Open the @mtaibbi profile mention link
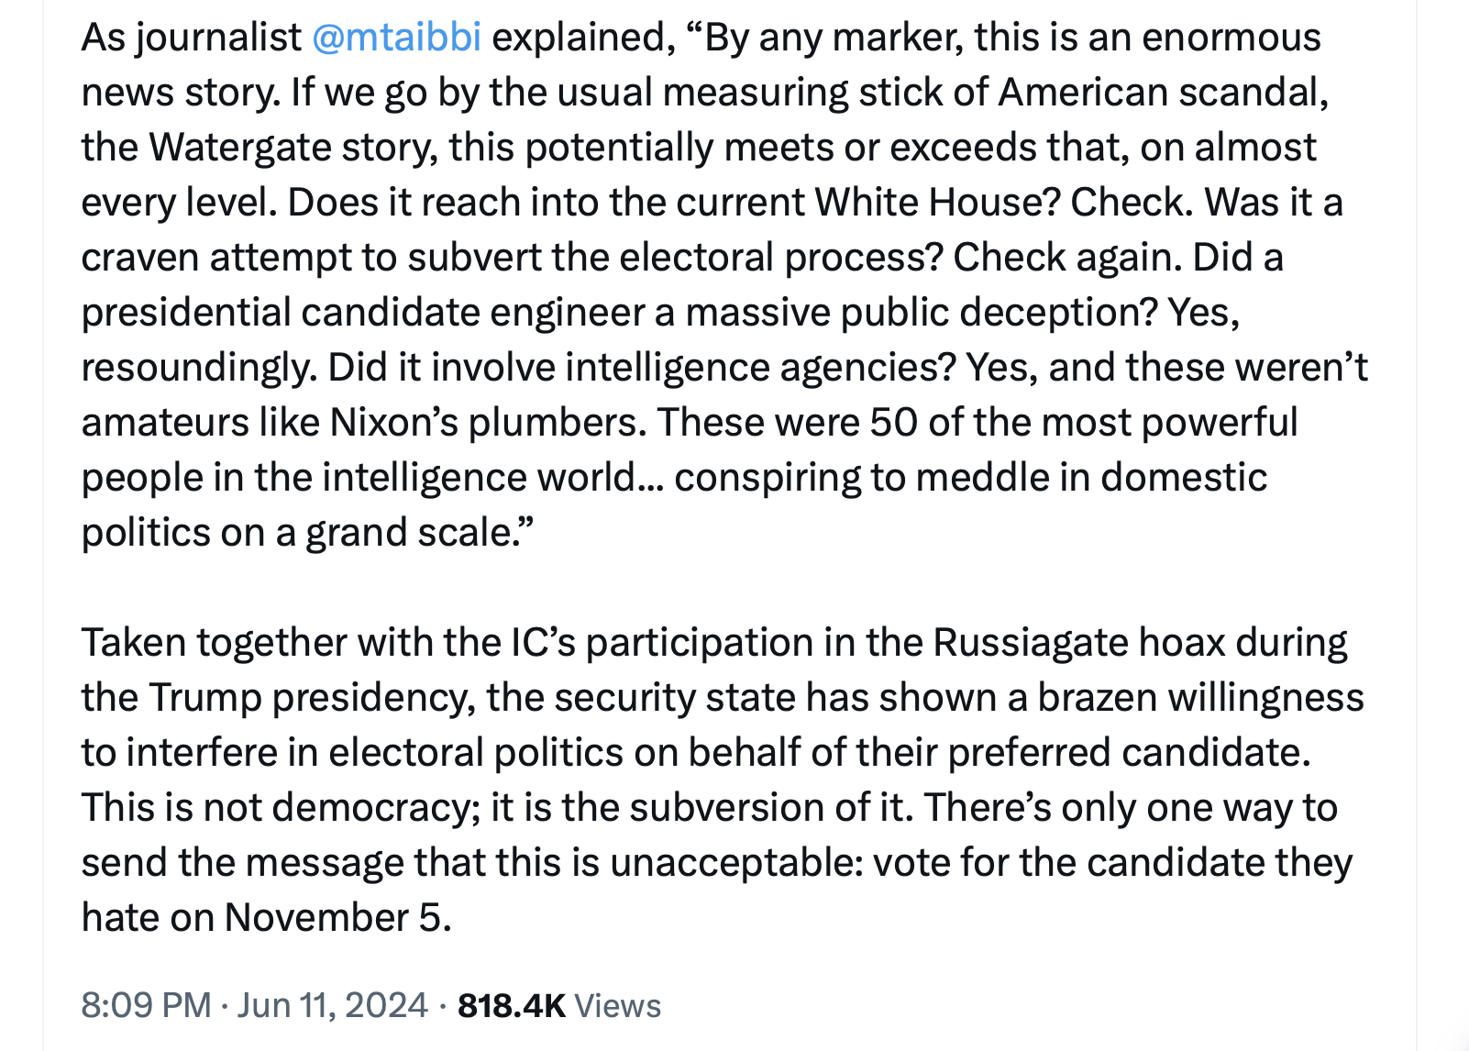Image resolution: width=1469 pixels, height=1051 pixels. coord(396,38)
